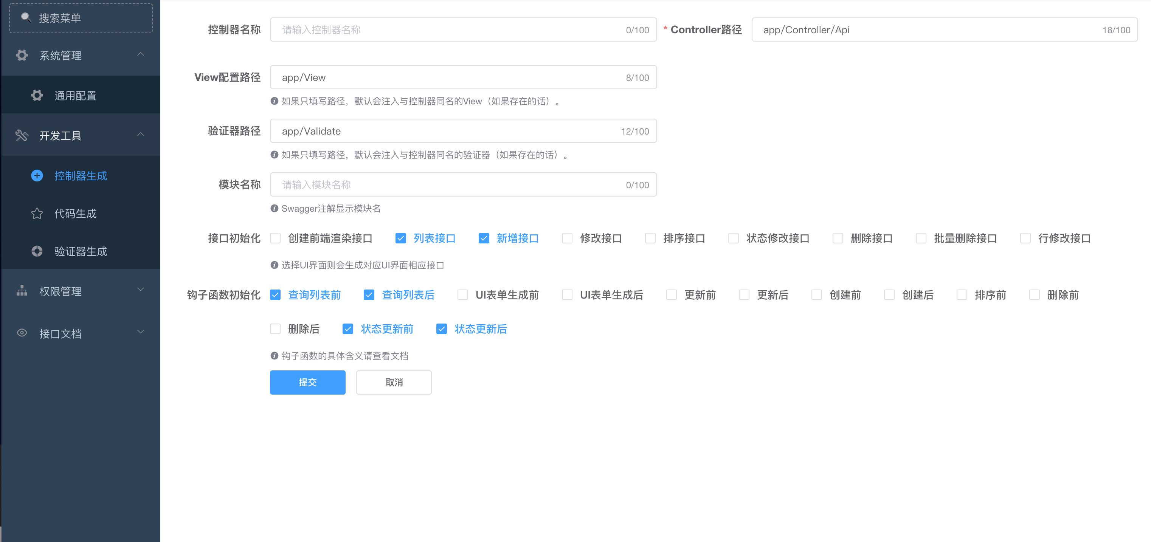Click the star icon beside 代码生成
Image resolution: width=1151 pixels, height=542 pixels.
tap(37, 214)
